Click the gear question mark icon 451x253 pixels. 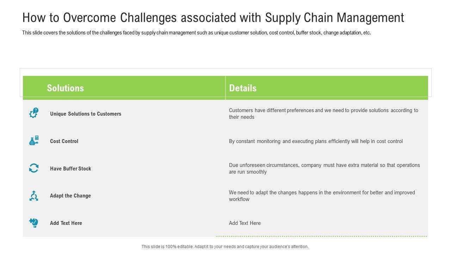[34, 113]
